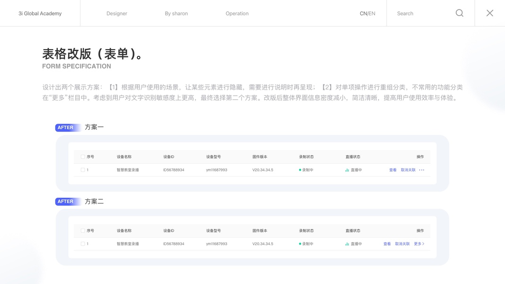Click 固件版本 column header in 方案一
Image resolution: width=505 pixels, height=284 pixels.
(259, 157)
